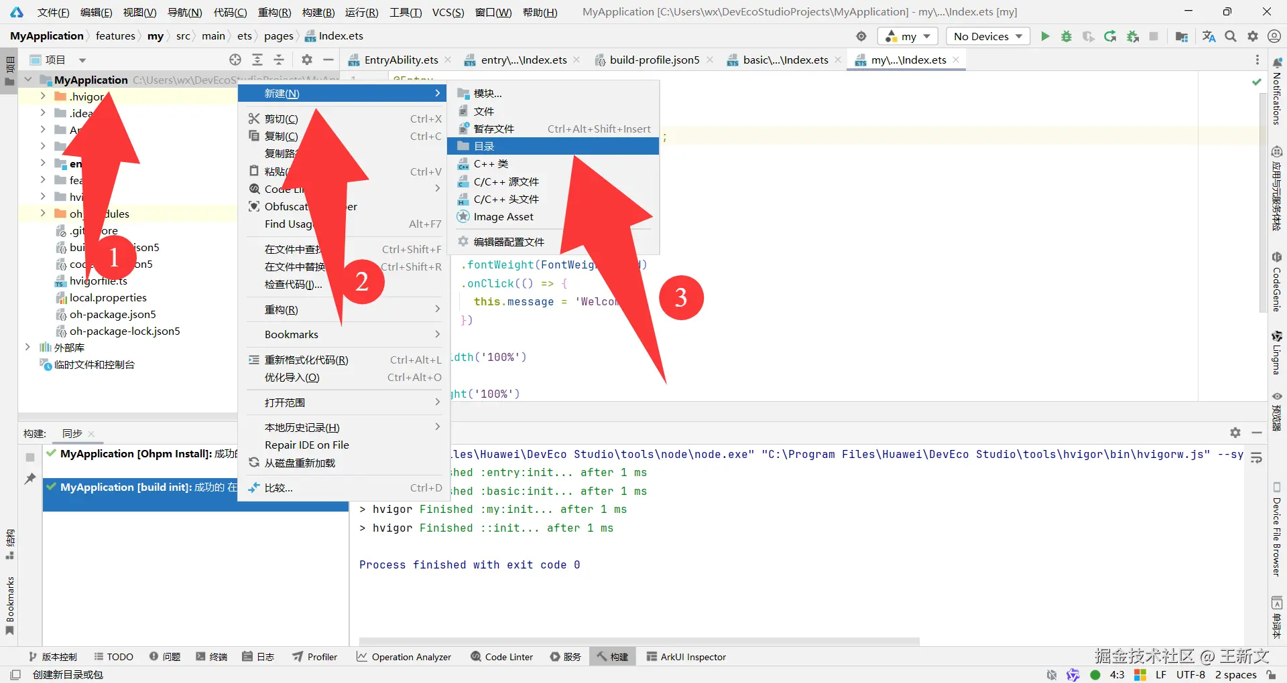1287x683 pixels.
Task: Hide the project panel with minus icon
Action: pos(328,60)
